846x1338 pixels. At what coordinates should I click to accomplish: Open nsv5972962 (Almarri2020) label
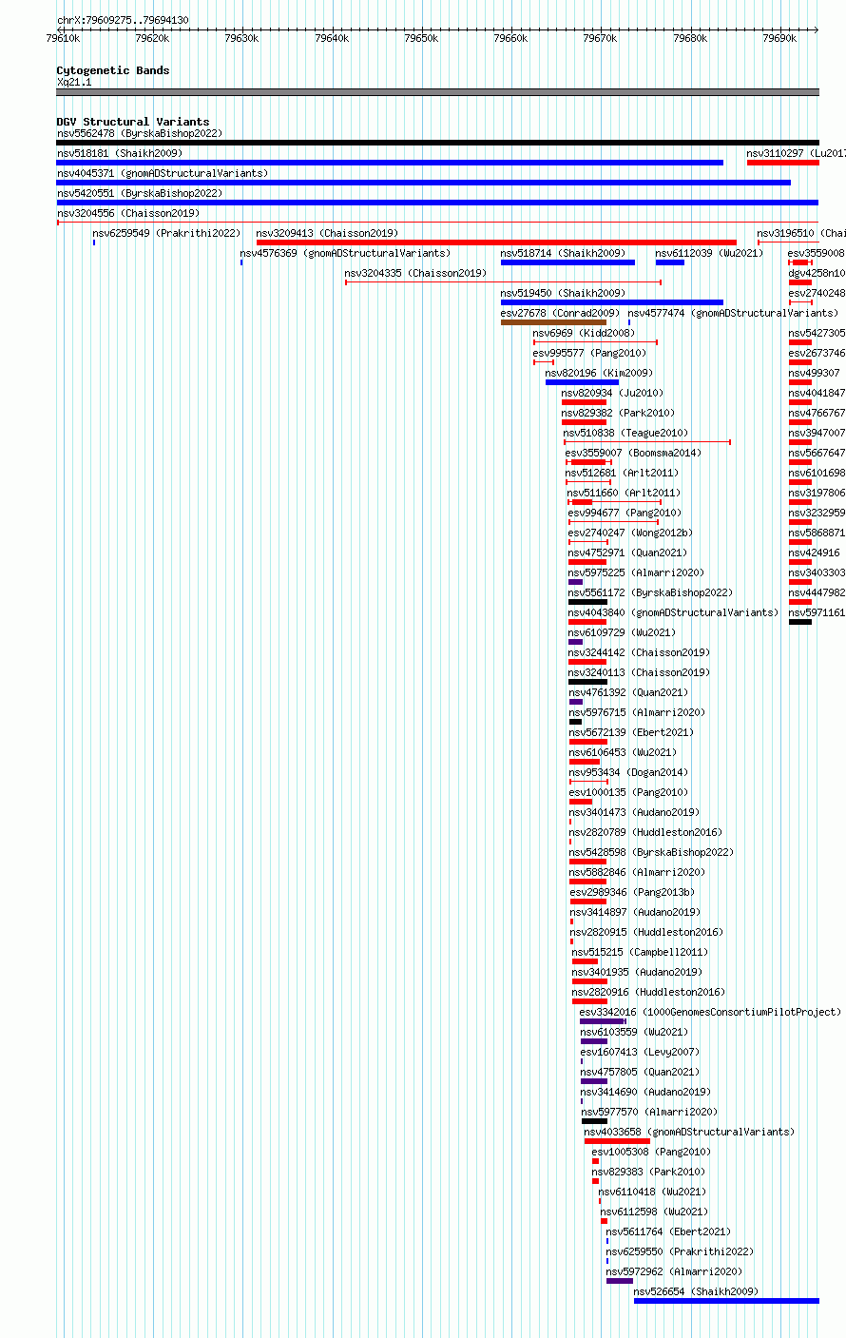tap(675, 1271)
